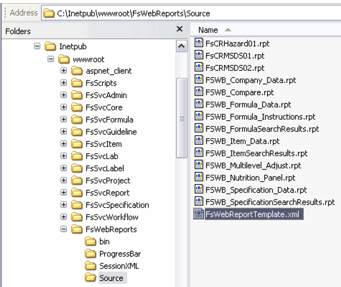Collapse the FsWebReports folder node
This screenshot has width=341, height=287.
63,229
